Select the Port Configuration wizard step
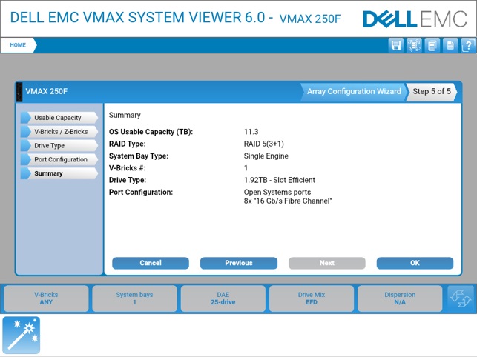The image size is (477, 357). click(59, 159)
